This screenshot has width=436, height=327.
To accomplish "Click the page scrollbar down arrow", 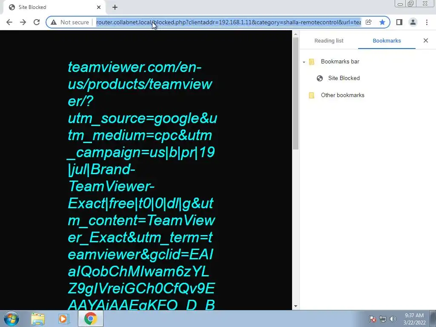I will coord(295,306).
